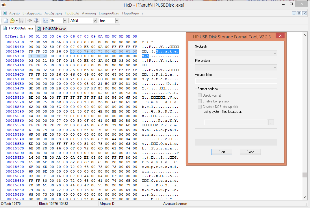
Task: Click the hex editor scroll down arrow
Action: click(305, 197)
